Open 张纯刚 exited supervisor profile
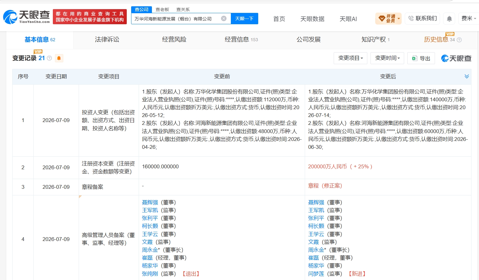 click(x=150, y=274)
